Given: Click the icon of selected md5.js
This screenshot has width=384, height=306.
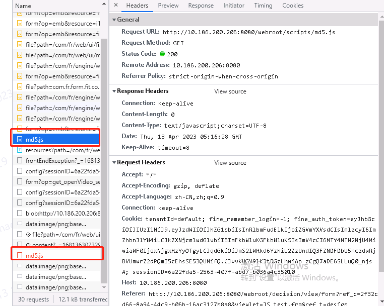Looking at the screenshot, I should (20, 140).
